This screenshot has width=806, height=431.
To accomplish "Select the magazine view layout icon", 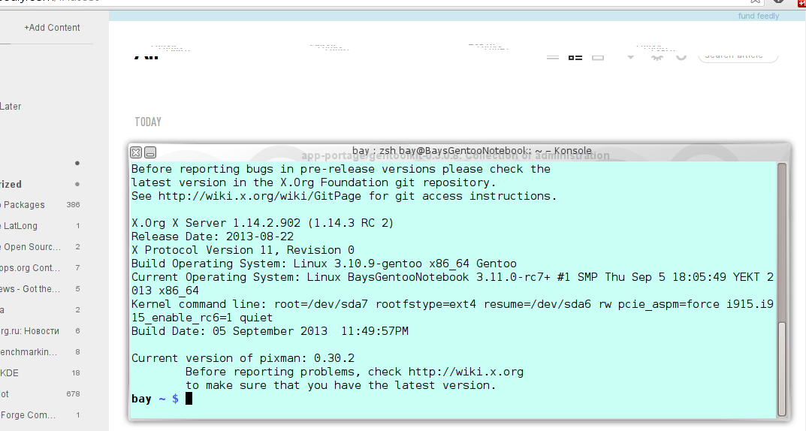I will [x=575, y=56].
